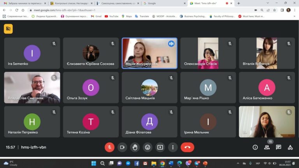Expand the bookmarks bar overflow chevron
Viewport: 299px width, 168px height.
coord(294,16)
